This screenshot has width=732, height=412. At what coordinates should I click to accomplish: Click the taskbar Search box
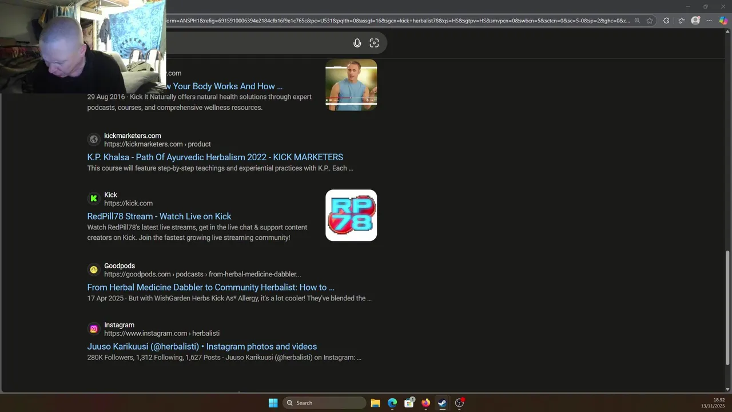324,403
